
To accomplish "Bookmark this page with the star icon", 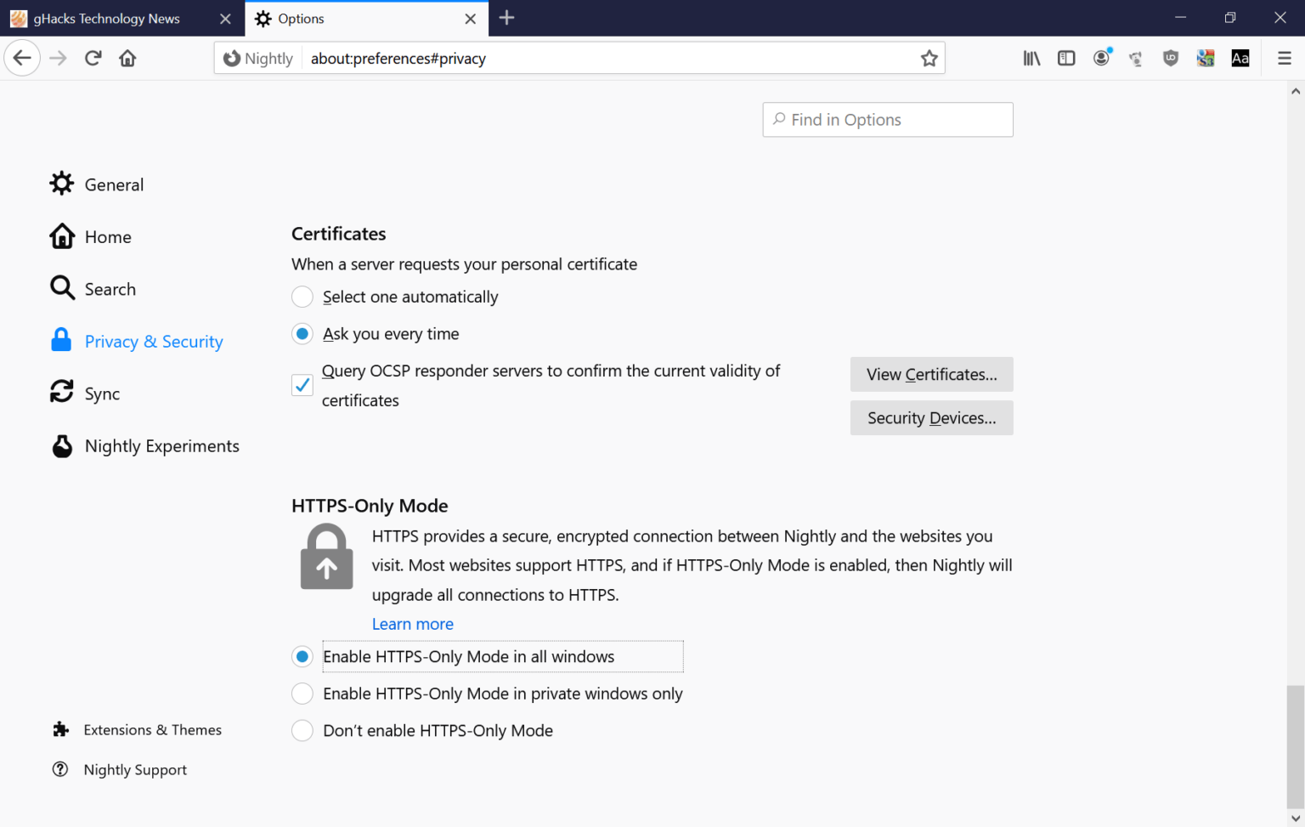I will point(929,58).
